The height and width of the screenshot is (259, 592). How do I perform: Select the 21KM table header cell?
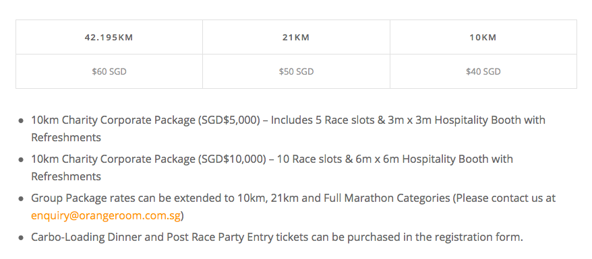click(x=297, y=37)
